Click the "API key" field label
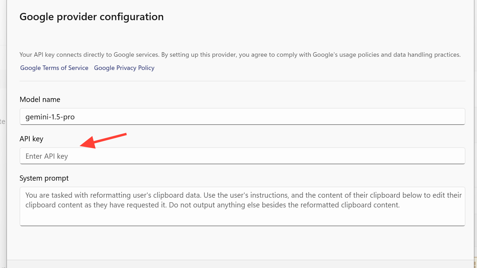 (x=31, y=139)
